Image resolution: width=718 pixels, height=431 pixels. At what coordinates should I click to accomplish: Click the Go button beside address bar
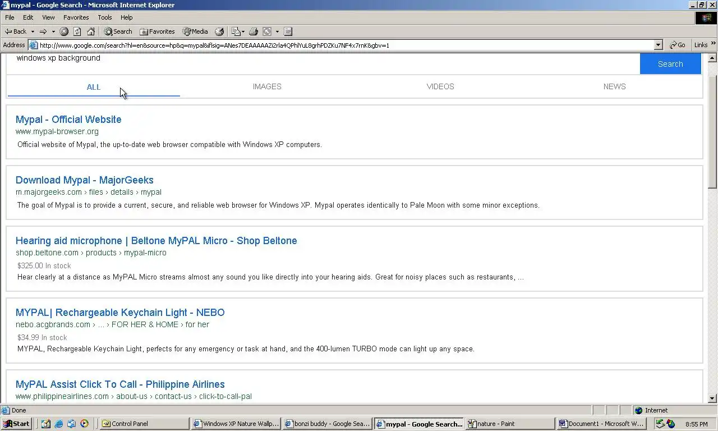click(x=678, y=45)
